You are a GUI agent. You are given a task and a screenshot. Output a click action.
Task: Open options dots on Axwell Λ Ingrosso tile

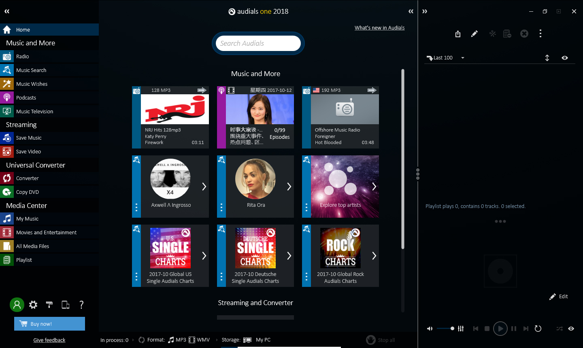point(136,208)
